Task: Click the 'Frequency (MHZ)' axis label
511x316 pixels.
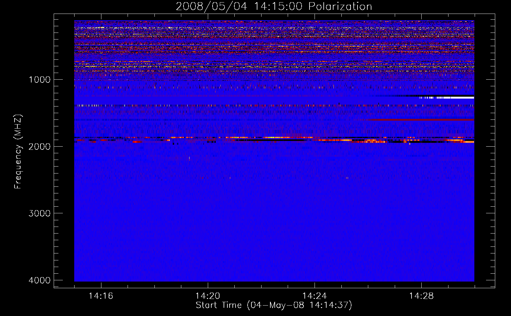Action: [18, 152]
